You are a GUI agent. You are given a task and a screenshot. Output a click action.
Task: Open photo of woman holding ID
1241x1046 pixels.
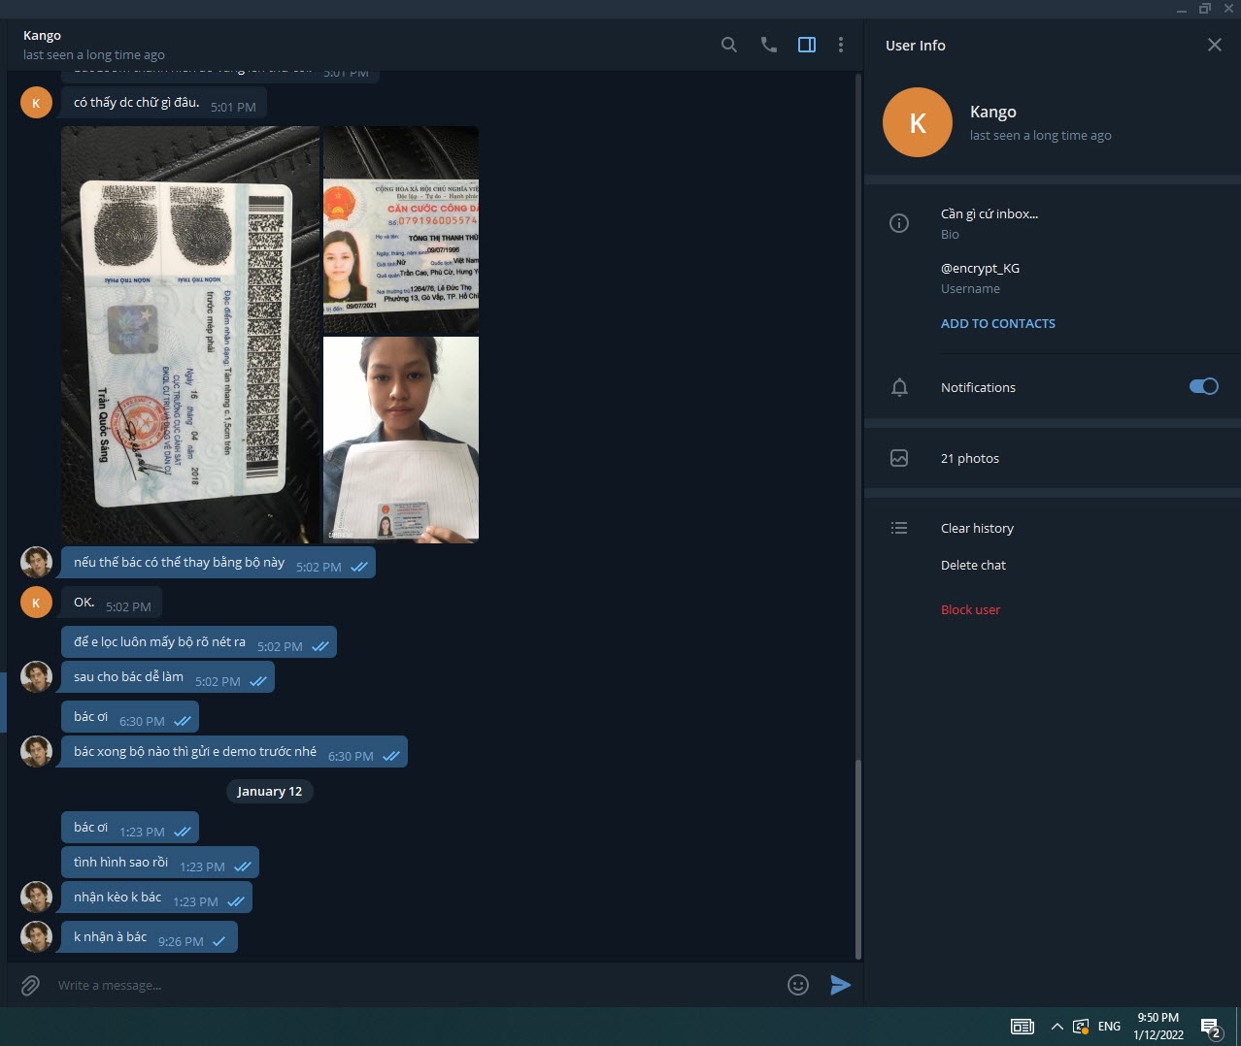401,440
